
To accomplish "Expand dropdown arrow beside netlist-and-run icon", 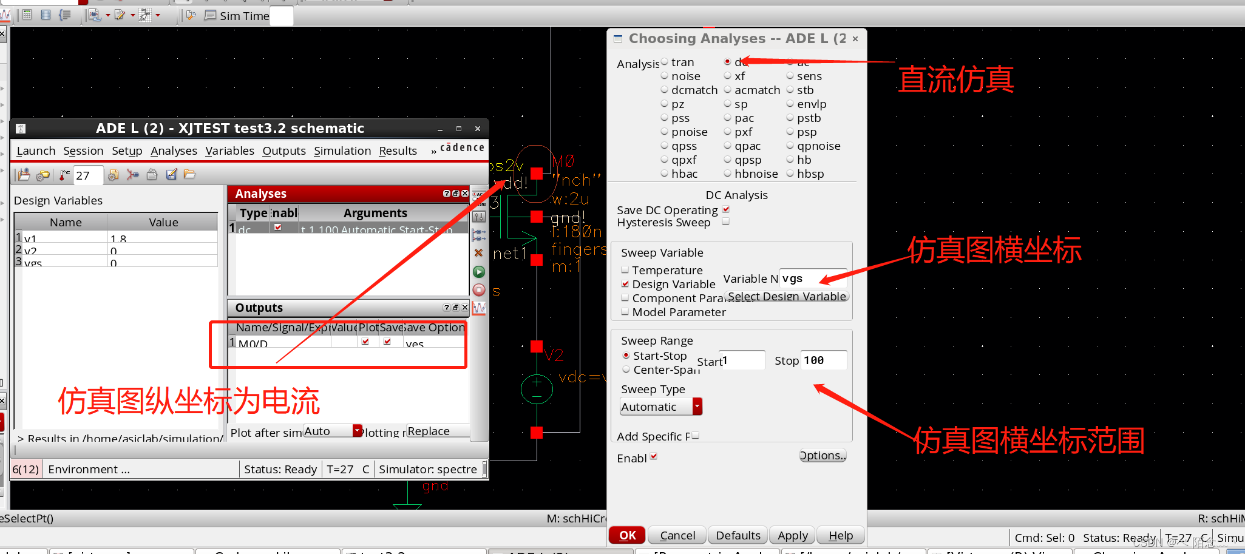I will [108, 15].
